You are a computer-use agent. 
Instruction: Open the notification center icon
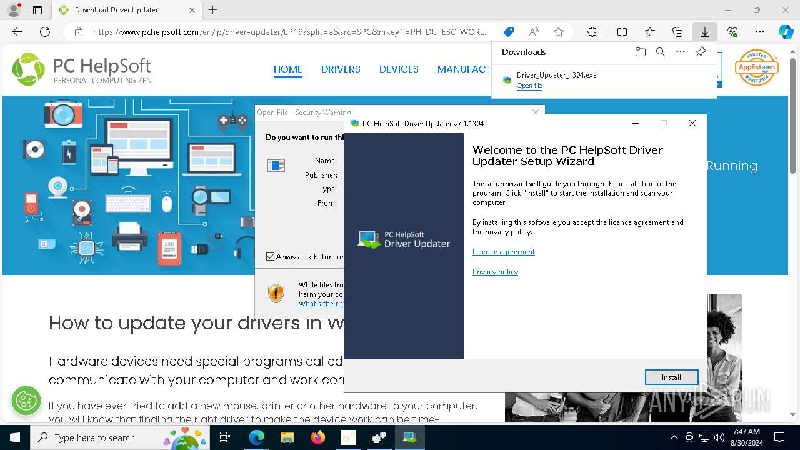[x=779, y=437]
